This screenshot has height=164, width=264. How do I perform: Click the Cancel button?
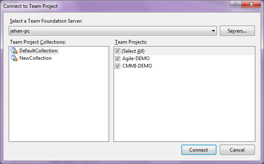[237, 150]
